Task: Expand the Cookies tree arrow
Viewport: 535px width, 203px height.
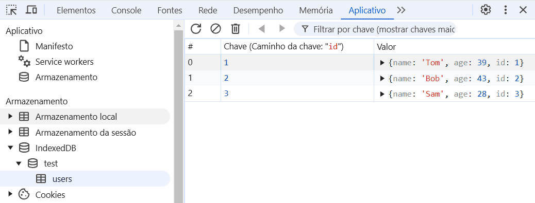Action: [x=10, y=194]
